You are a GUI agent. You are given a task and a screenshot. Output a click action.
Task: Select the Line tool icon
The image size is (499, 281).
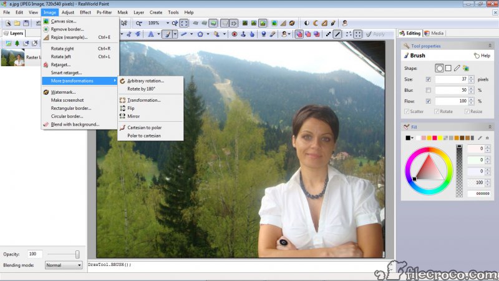click(183, 34)
